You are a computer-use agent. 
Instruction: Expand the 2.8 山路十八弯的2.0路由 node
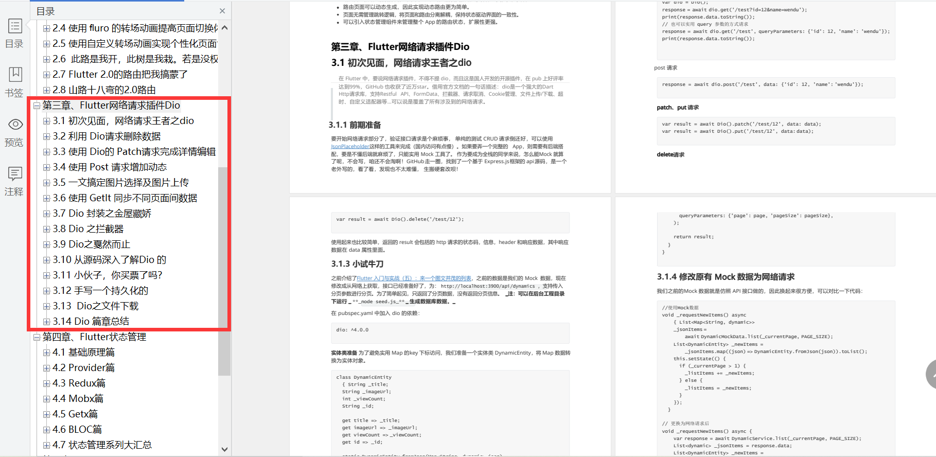(x=47, y=91)
